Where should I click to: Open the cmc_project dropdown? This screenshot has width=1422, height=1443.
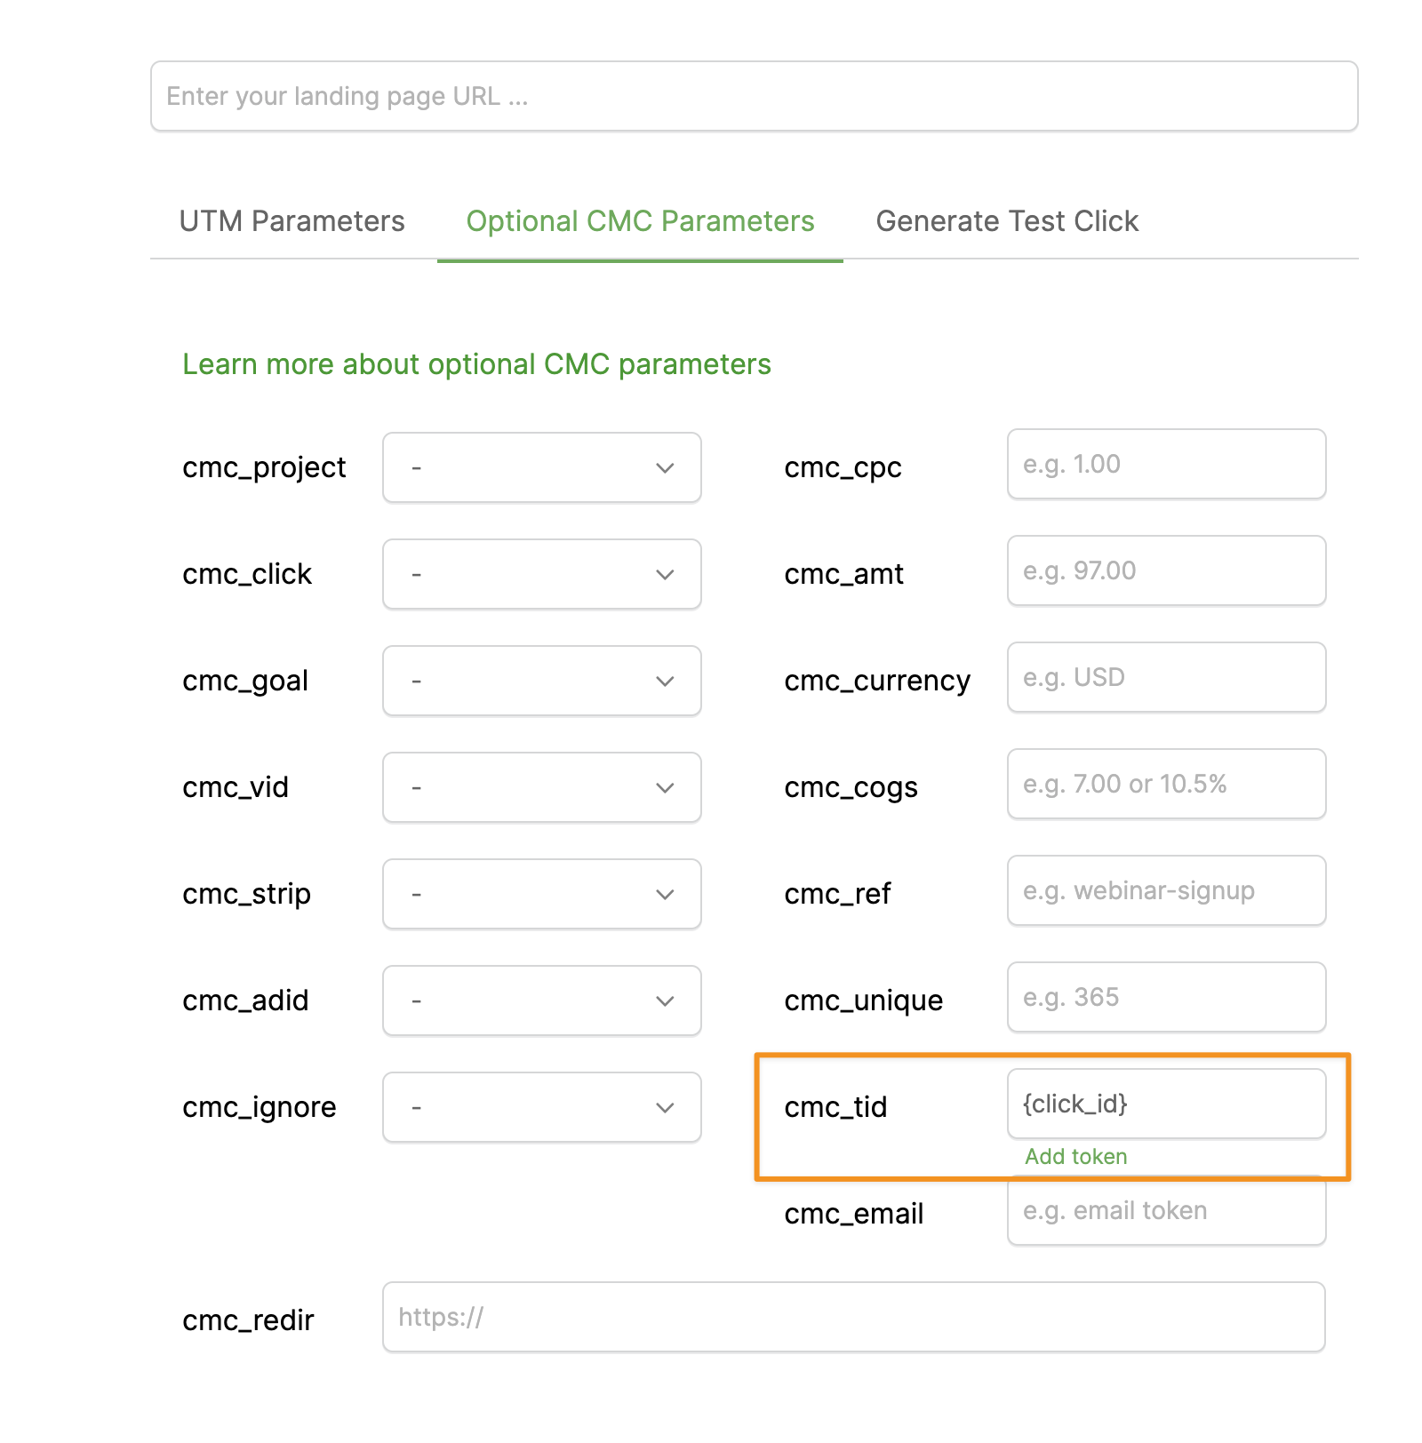[541, 467]
